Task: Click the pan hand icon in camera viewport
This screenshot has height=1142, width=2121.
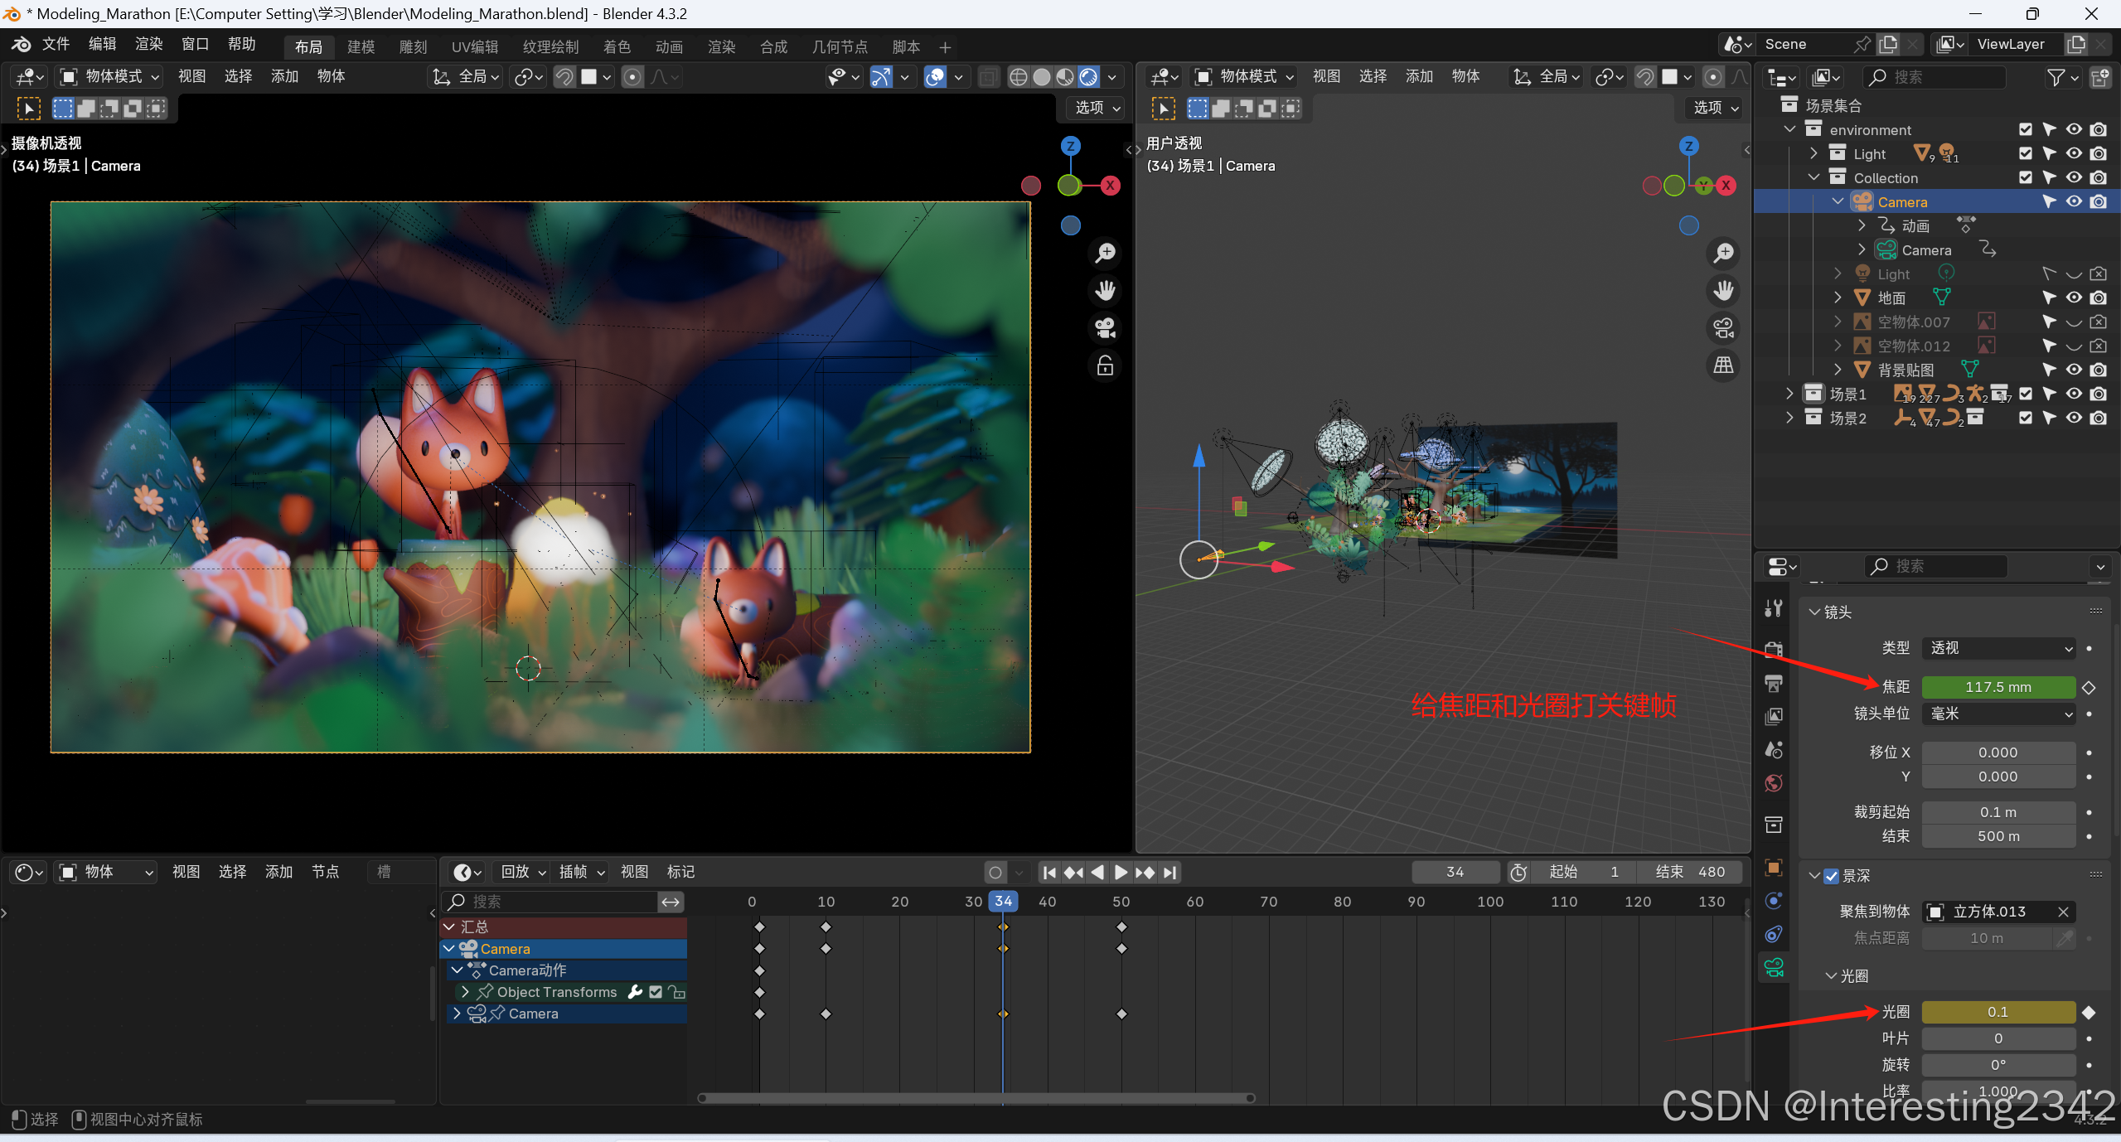Action: pos(1105,290)
